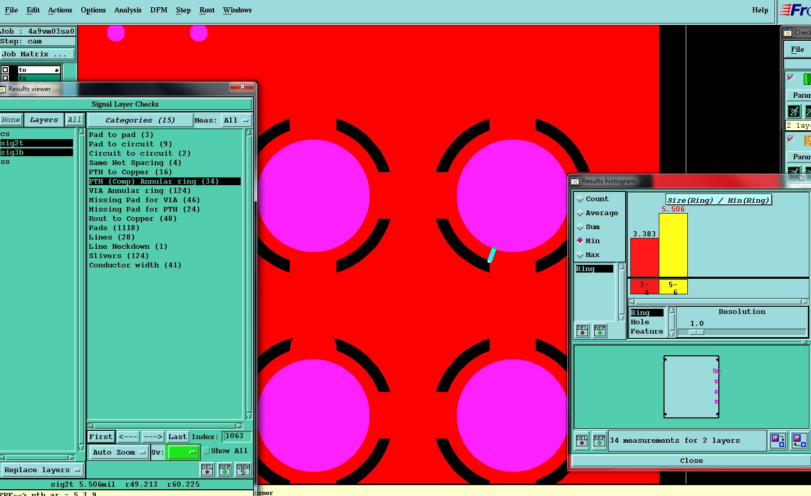Click None layers button
Image resolution: width=811 pixels, height=496 pixels.
(11, 120)
